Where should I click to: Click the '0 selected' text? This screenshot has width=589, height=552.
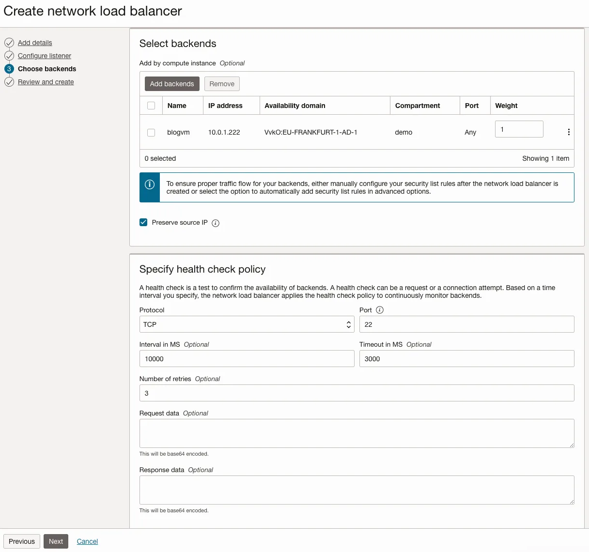point(160,158)
